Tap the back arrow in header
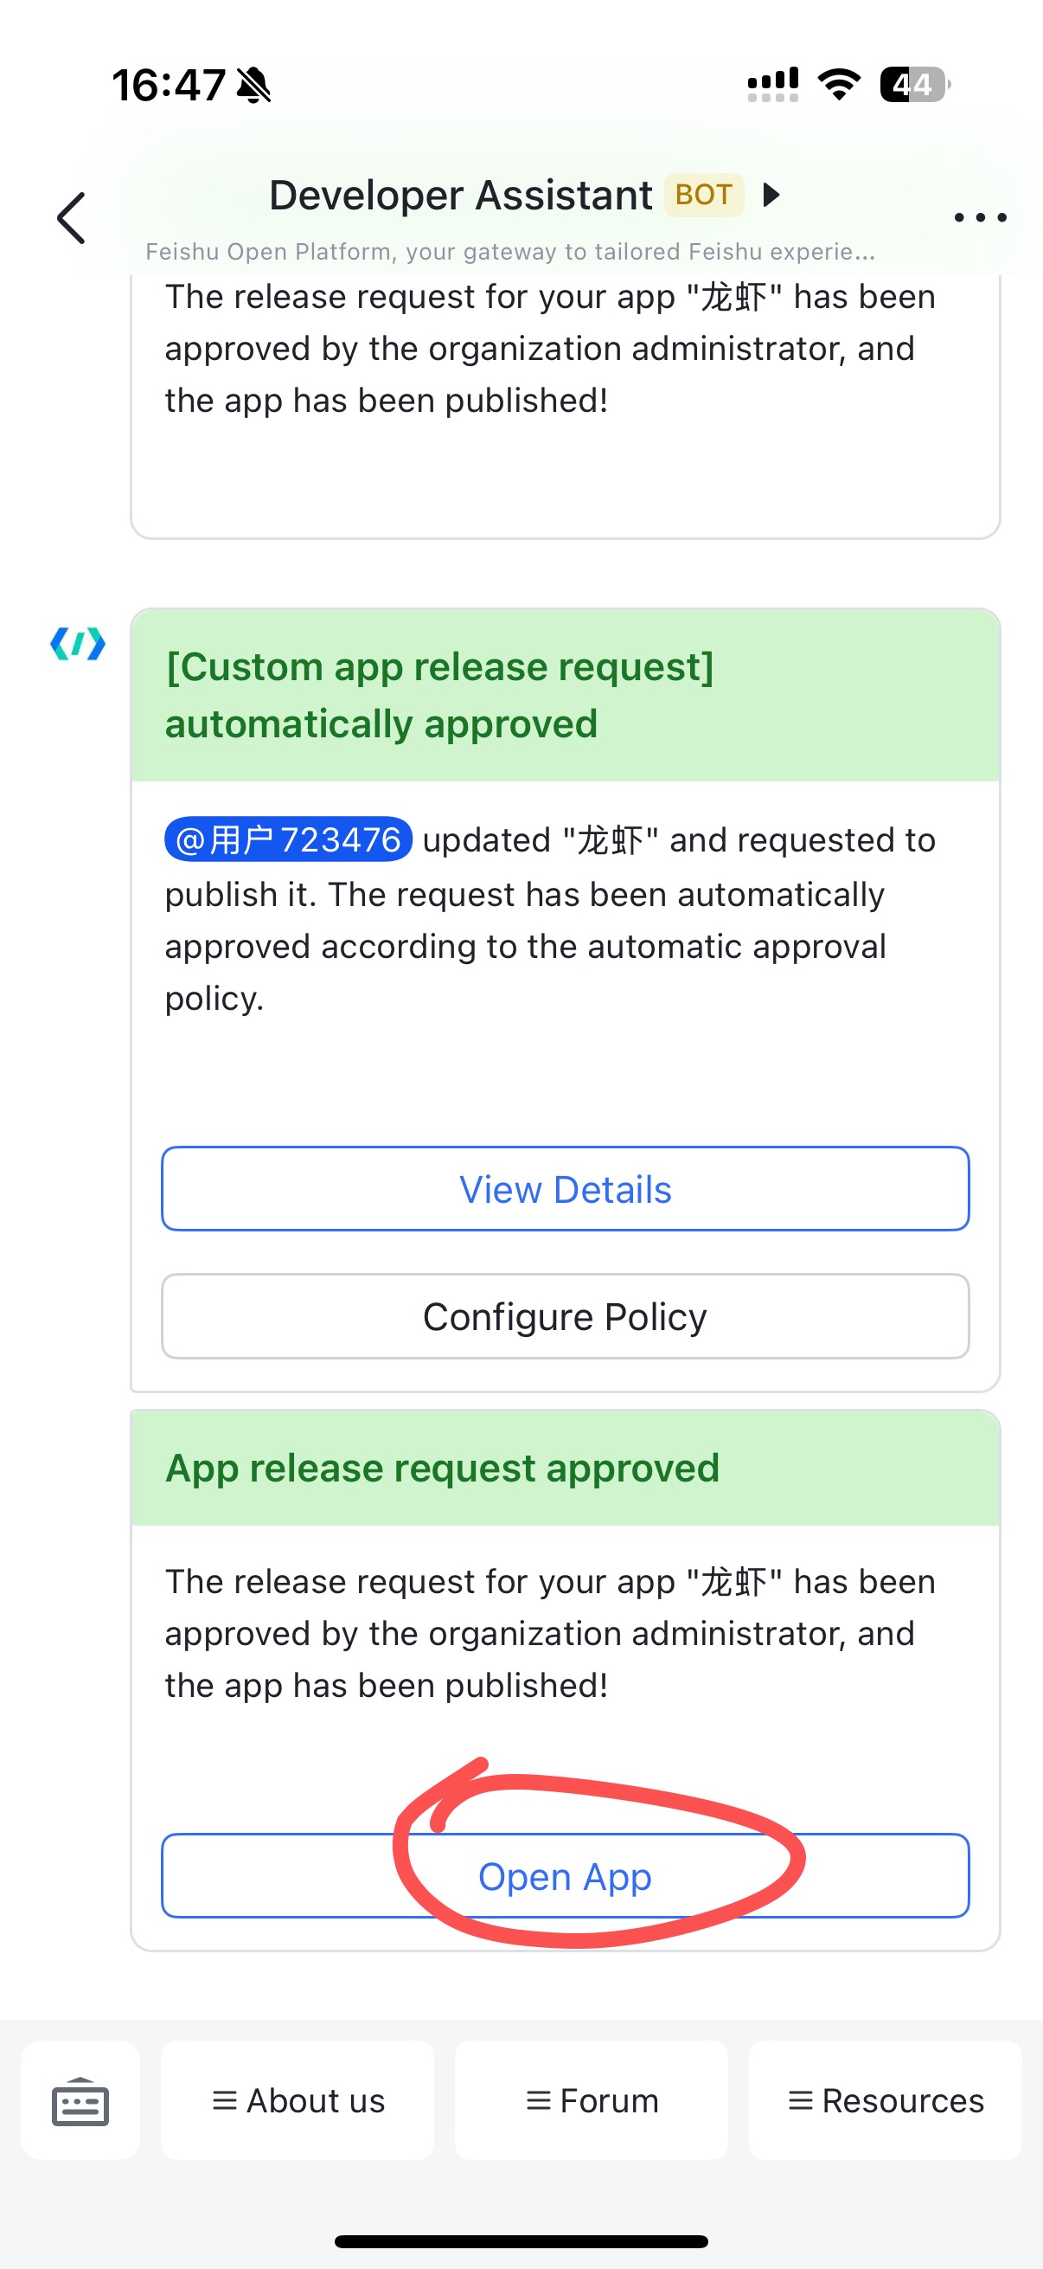This screenshot has height=2269, width=1043. coord(70,217)
